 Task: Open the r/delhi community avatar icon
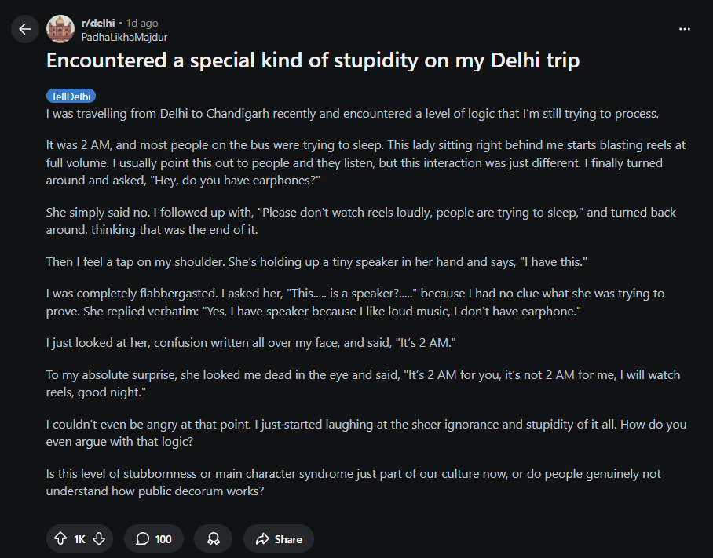pyautogui.click(x=60, y=29)
